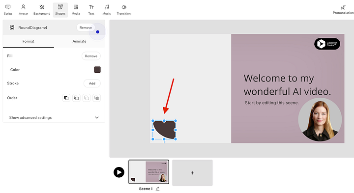Open the Transition panel
Screen dimensions: 354x193
pos(124,10)
